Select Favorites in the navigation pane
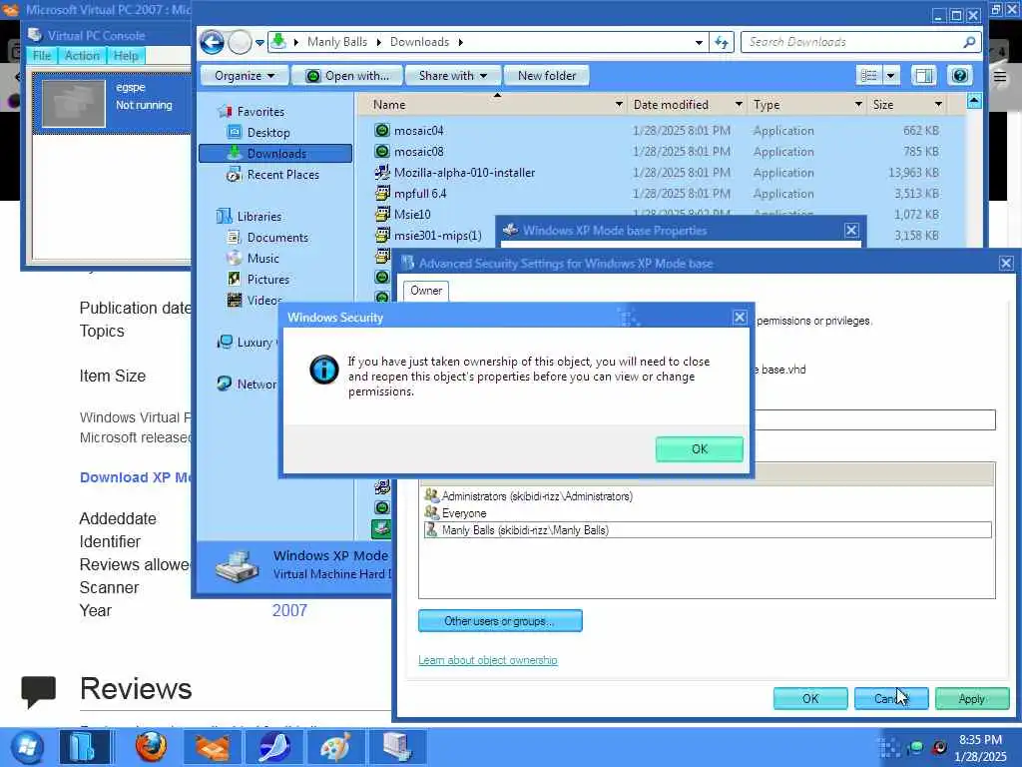The width and height of the screenshot is (1022, 767). [260, 112]
